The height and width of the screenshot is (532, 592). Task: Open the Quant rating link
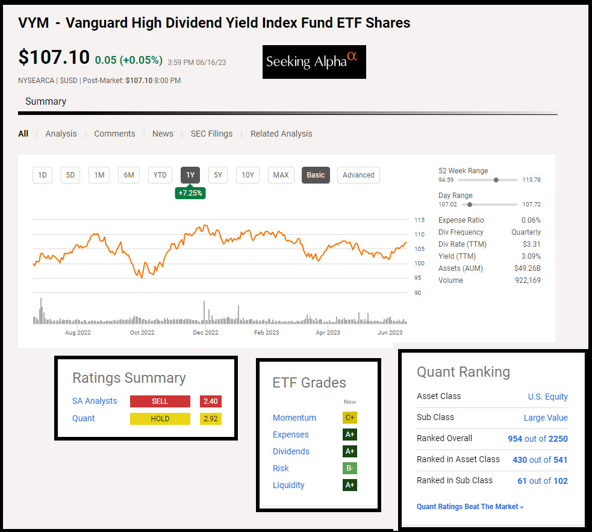pos(84,418)
